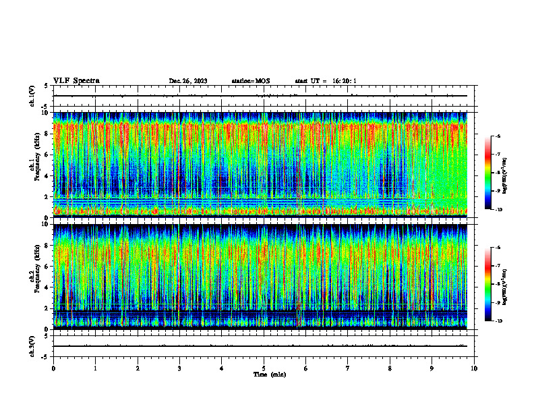This screenshot has height=413, width=534.
Task: Click the "2" kHz tick on ch.1 frequency axis
Action: [47, 196]
